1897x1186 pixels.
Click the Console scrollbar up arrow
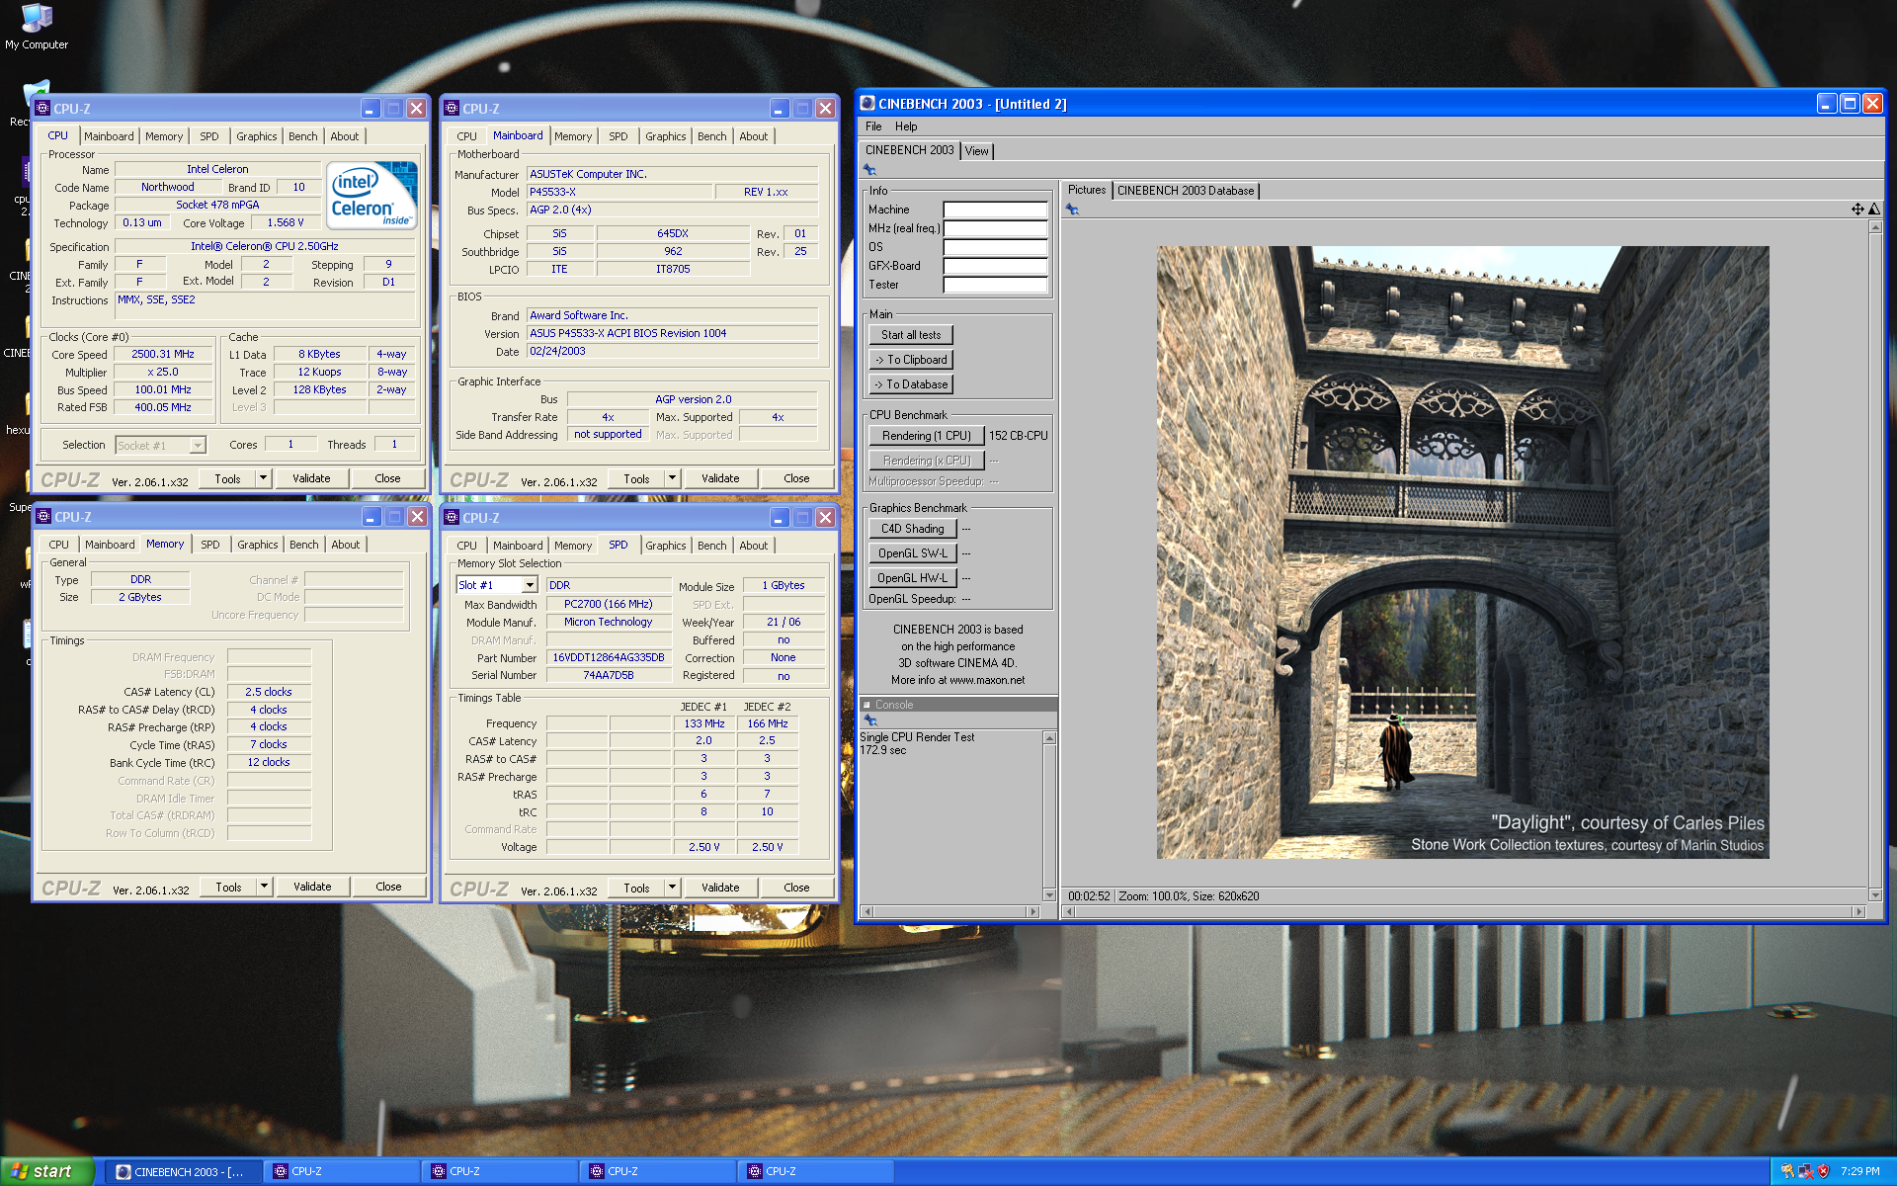coord(1049,738)
